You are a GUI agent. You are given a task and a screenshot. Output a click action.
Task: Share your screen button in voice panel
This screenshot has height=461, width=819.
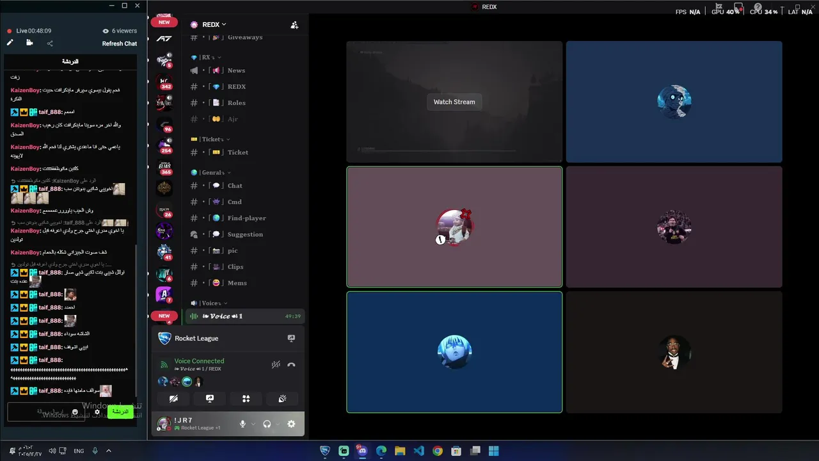(209, 398)
